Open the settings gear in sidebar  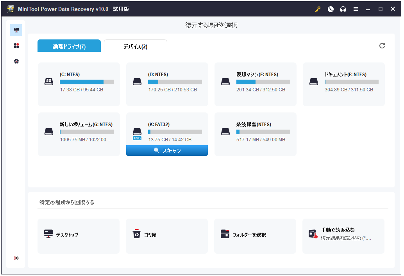point(16,61)
